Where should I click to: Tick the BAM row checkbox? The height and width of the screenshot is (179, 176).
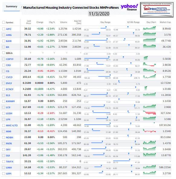(x=4, y=41)
